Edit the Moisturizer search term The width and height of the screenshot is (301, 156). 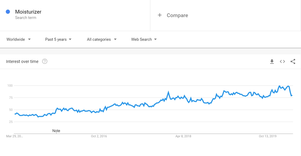point(28,12)
